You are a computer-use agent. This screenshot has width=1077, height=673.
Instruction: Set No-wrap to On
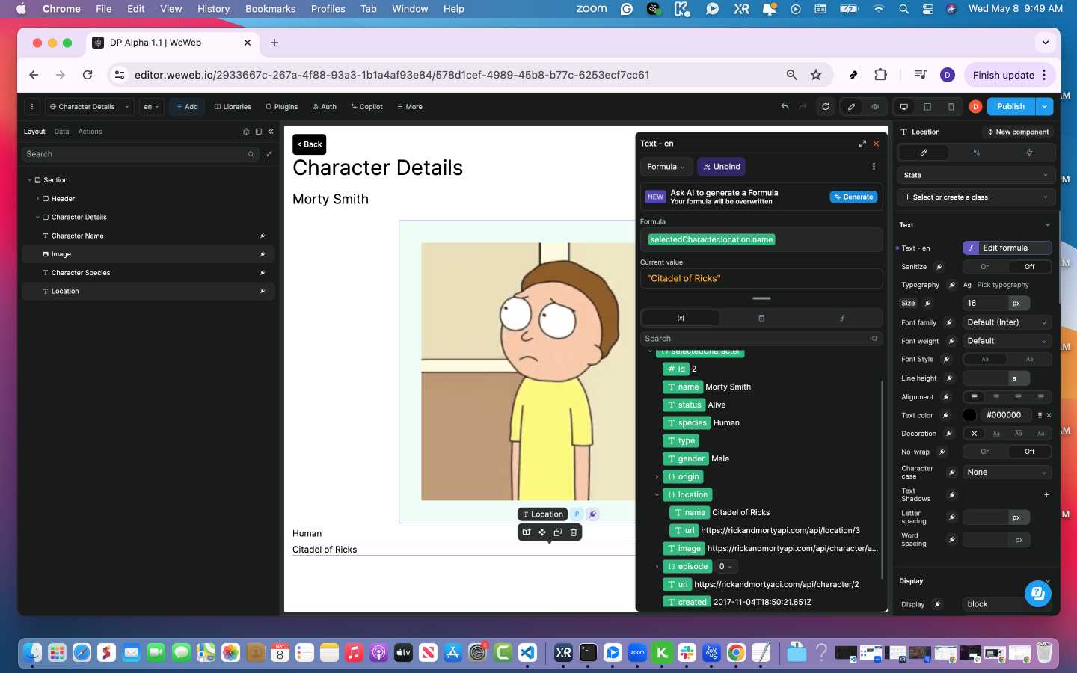pos(985,452)
